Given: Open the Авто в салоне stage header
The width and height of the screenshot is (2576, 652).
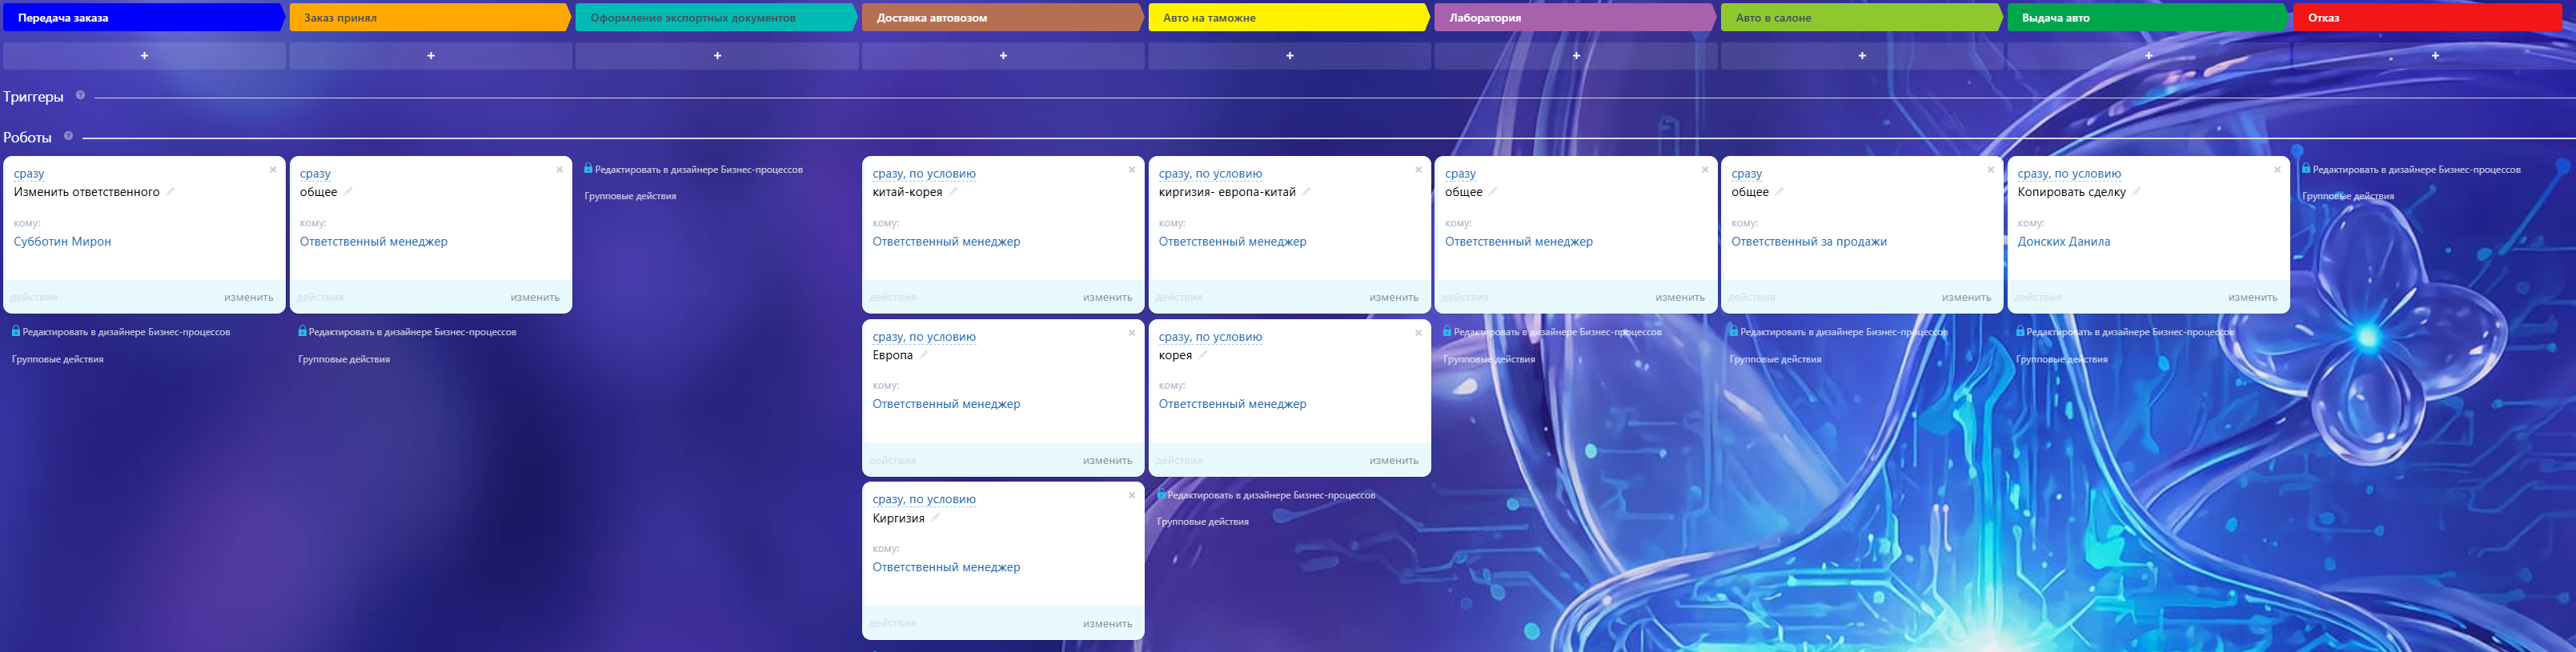Looking at the screenshot, I should [1862, 18].
